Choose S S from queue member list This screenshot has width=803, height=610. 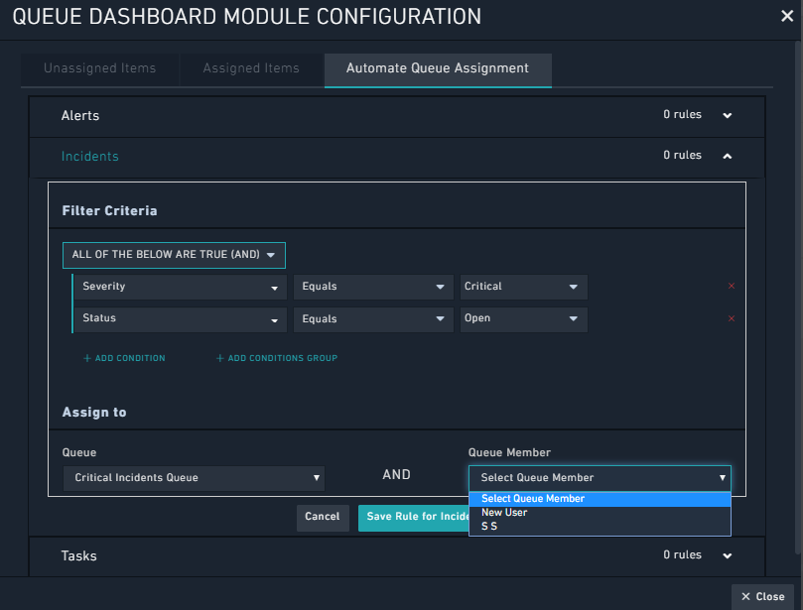(x=600, y=527)
